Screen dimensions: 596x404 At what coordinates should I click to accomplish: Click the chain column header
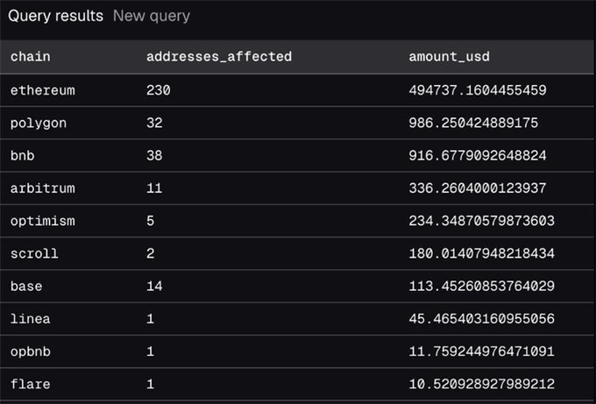click(x=31, y=57)
